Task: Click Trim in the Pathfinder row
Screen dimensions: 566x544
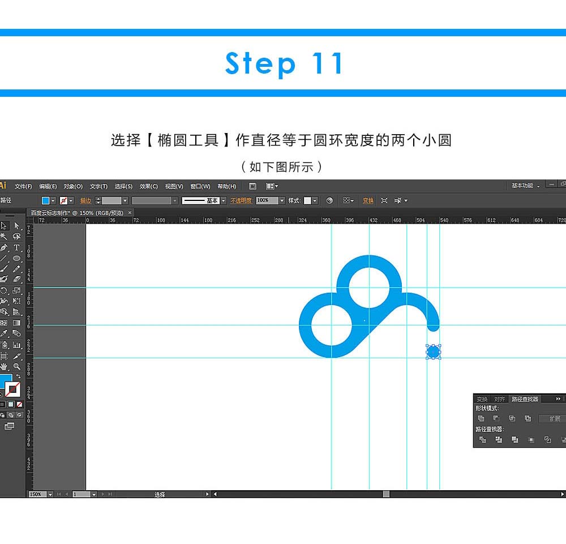Action: pyautogui.click(x=499, y=439)
